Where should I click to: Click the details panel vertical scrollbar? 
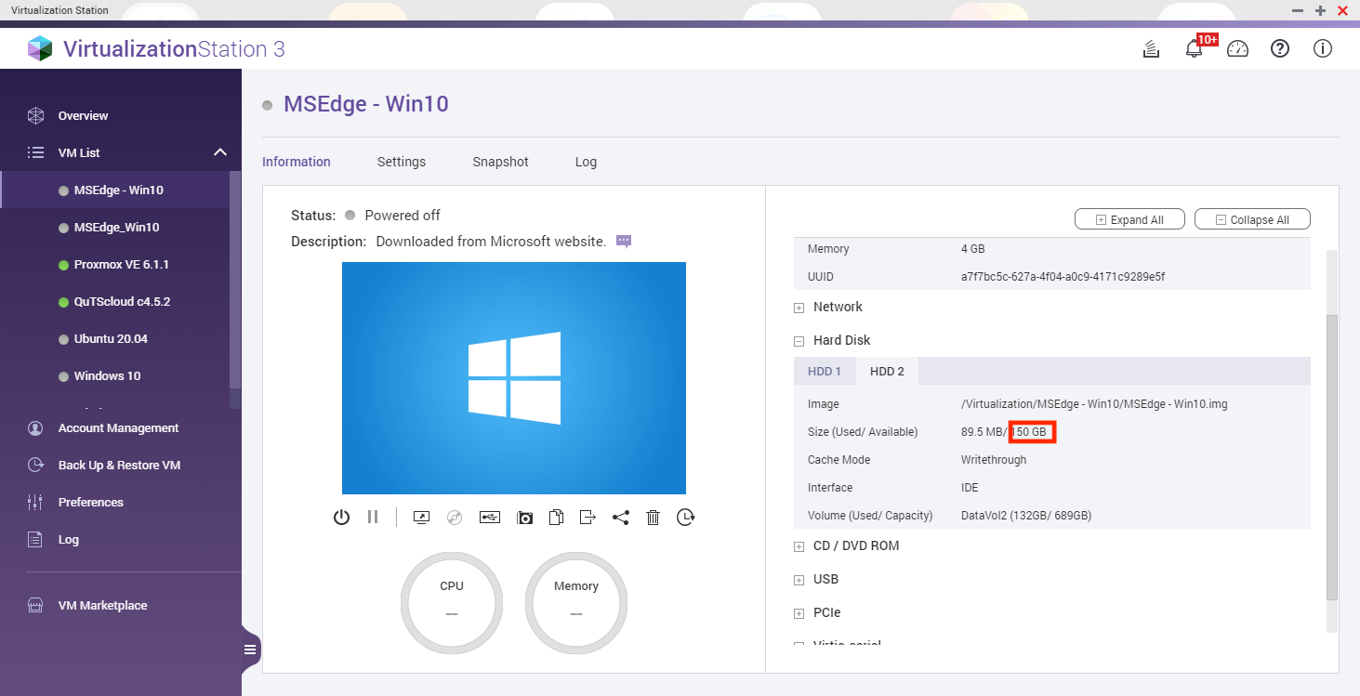[1332, 456]
